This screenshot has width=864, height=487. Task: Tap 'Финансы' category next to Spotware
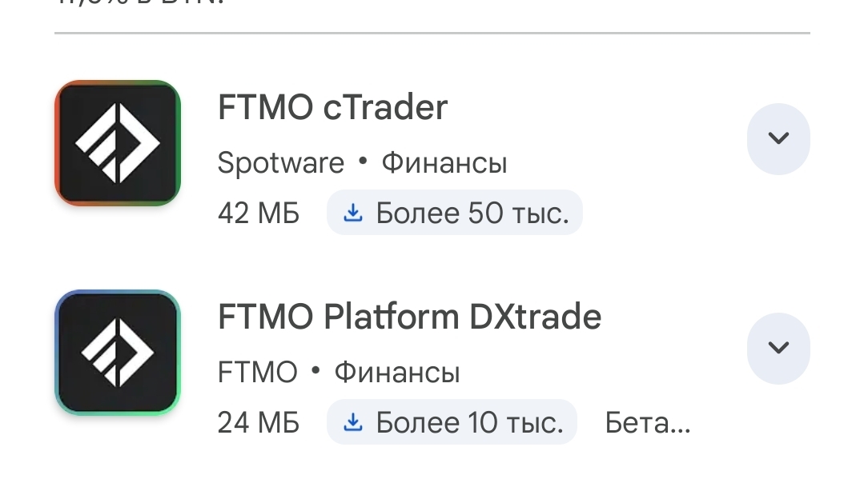click(444, 163)
